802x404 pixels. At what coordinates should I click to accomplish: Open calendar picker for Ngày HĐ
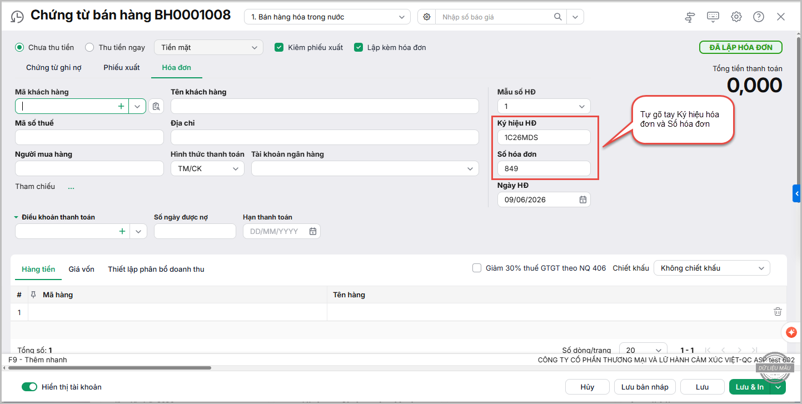[583, 199]
